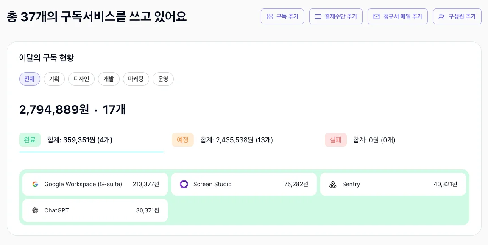Toggle the 기획 category filter chip
The width and height of the screenshot is (488, 245).
54,79
